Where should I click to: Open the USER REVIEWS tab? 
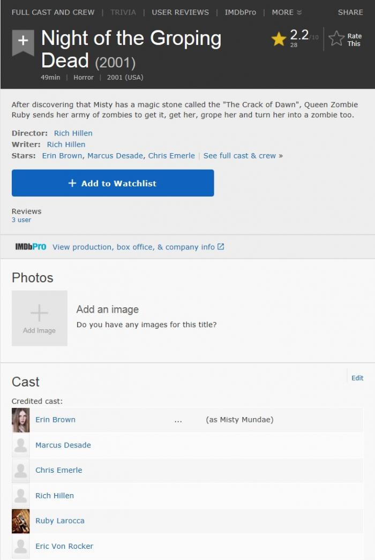tap(180, 12)
